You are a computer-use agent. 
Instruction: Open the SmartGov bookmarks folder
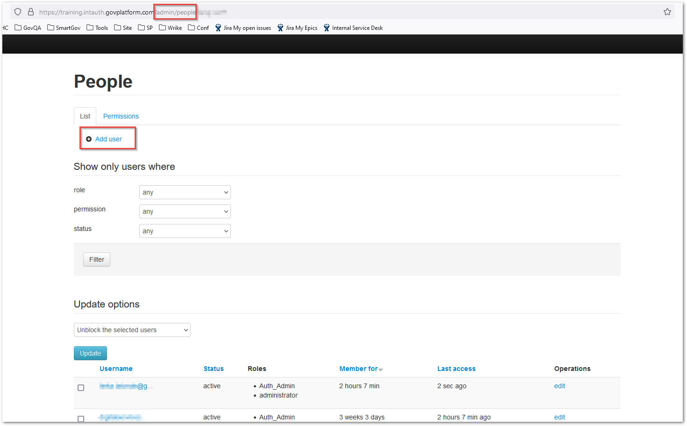pos(64,28)
